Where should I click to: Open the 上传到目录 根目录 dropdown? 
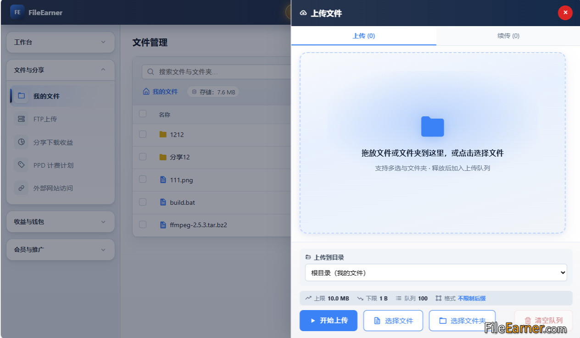(x=436, y=273)
